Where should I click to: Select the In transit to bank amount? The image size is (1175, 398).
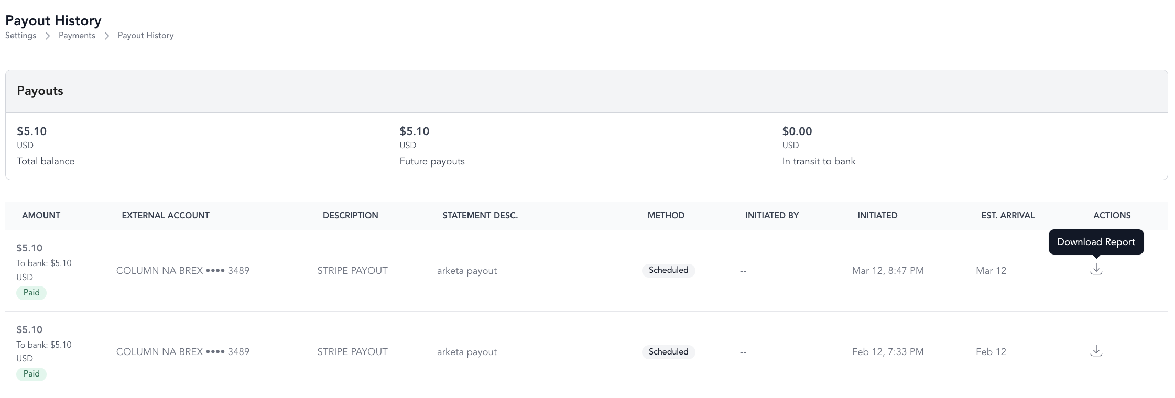797,131
